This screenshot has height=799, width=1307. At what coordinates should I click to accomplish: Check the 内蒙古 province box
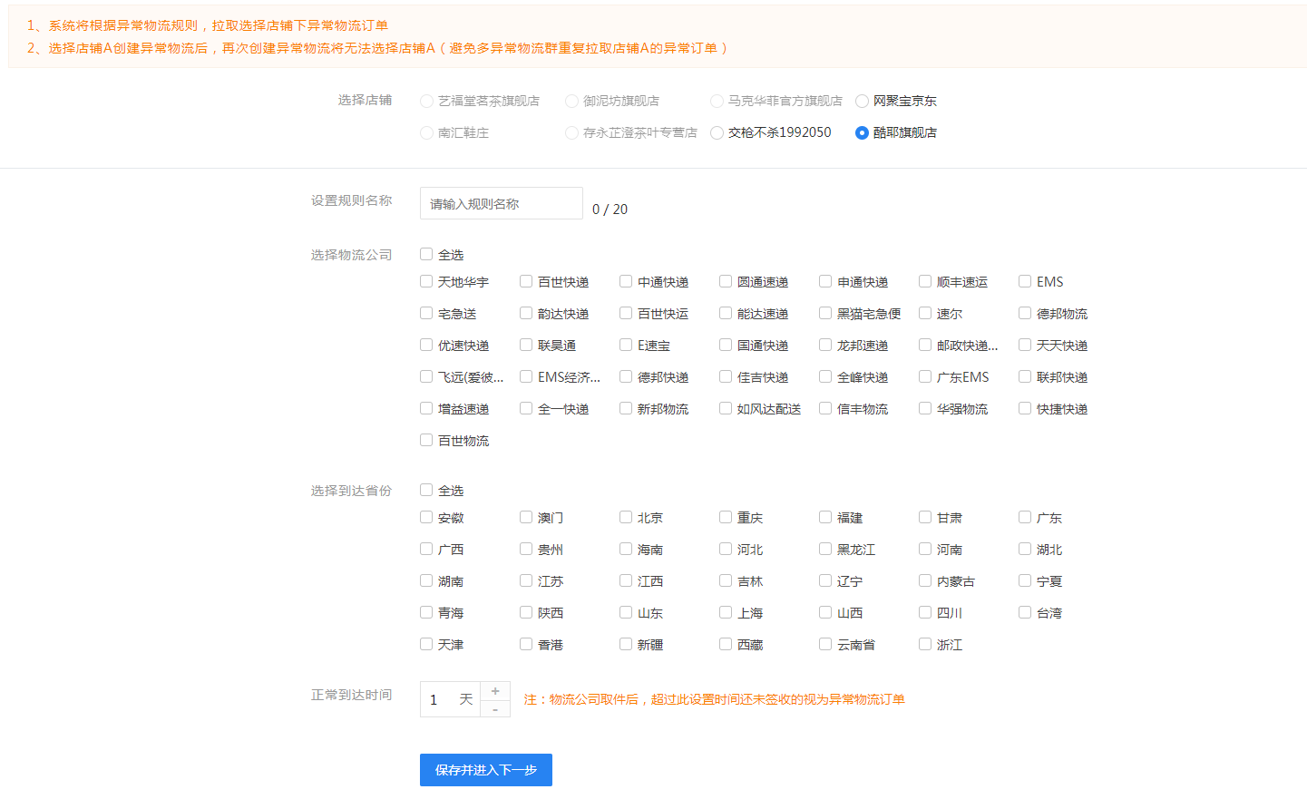pyautogui.click(x=925, y=580)
